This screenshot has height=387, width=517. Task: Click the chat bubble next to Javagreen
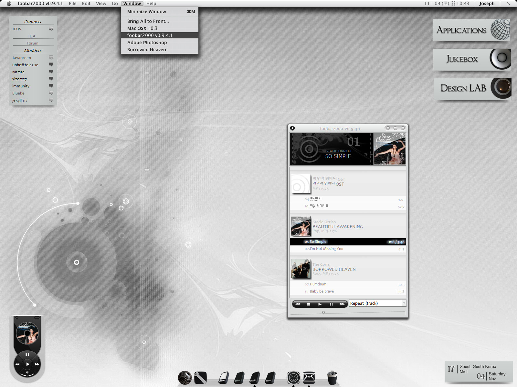click(51, 57)
